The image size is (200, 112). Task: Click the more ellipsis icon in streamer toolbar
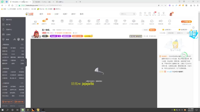click(169, 21)
